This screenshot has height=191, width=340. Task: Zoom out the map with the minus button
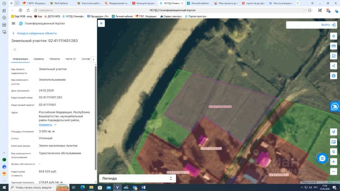(x=334, y=172)
